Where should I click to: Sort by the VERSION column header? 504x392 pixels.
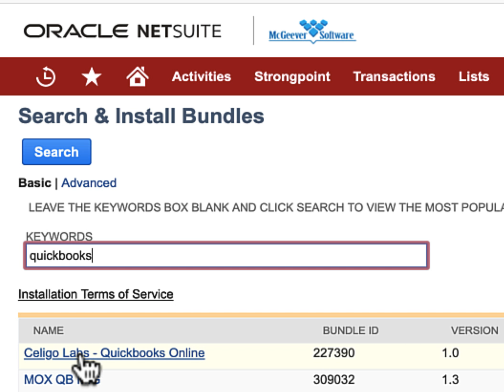(x=474, y=330)
